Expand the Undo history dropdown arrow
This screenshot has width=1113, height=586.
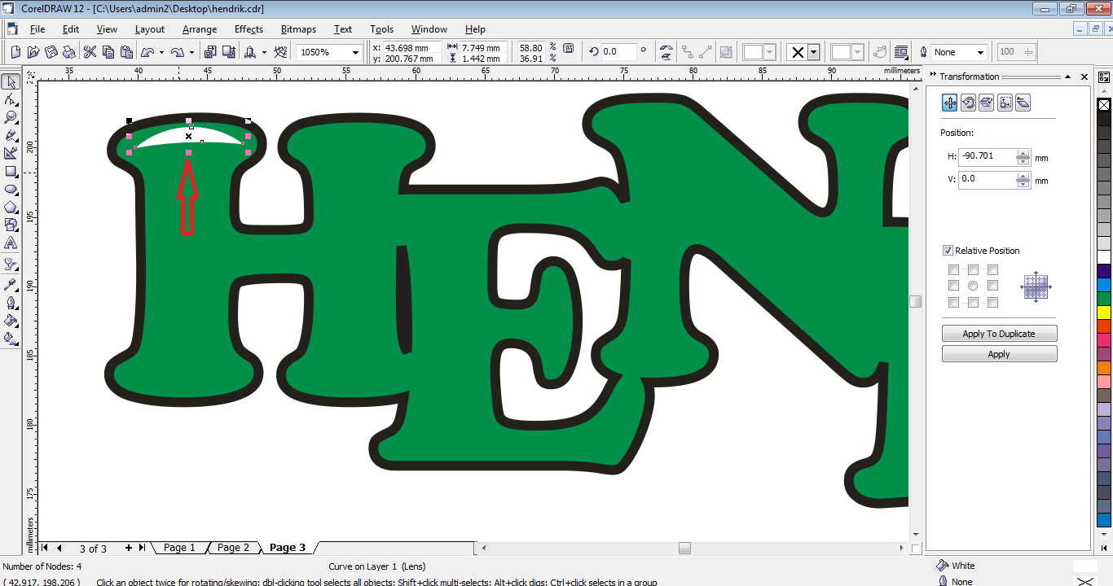click(x=162, y=52)
